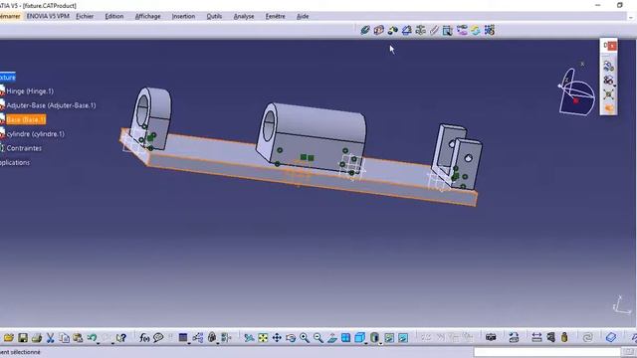The height and width of the screenshot is (358, 637).
Task: Click the Normal View icon
Action: point(331,338)
